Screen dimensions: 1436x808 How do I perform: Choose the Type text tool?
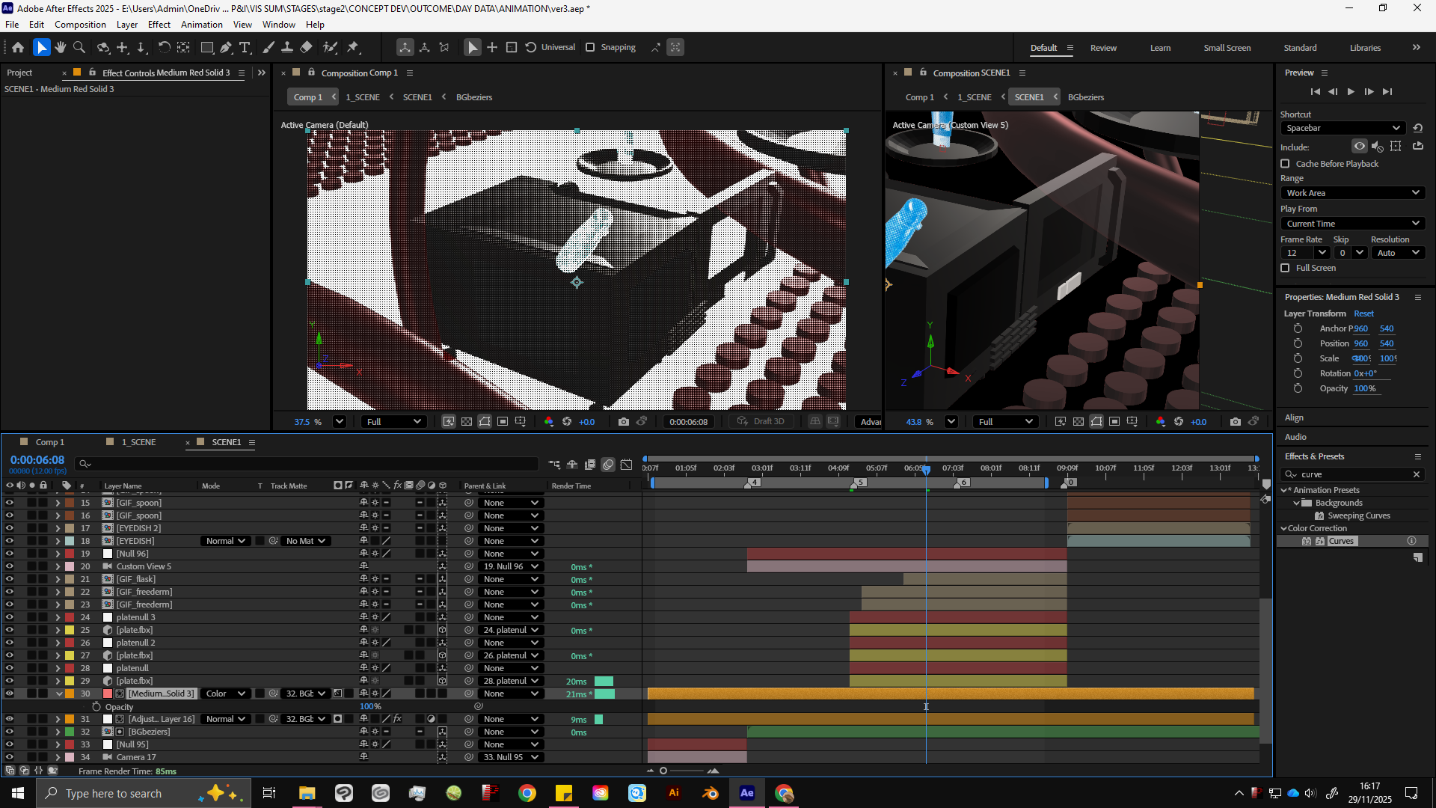245,47
